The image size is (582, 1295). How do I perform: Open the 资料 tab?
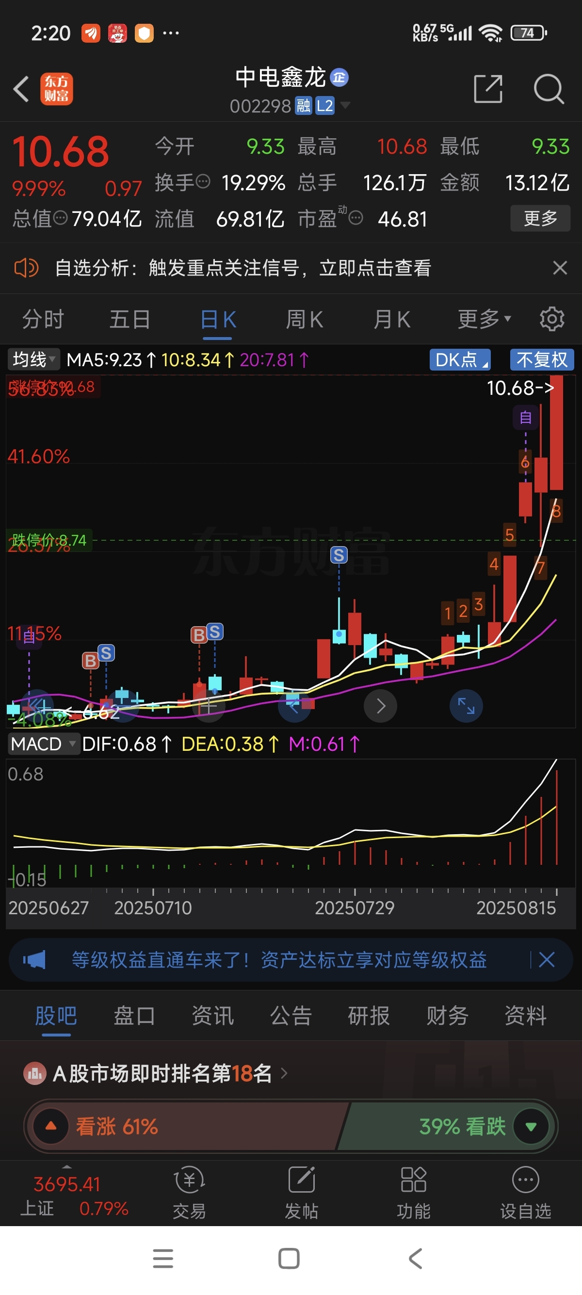coord(526,1016)
